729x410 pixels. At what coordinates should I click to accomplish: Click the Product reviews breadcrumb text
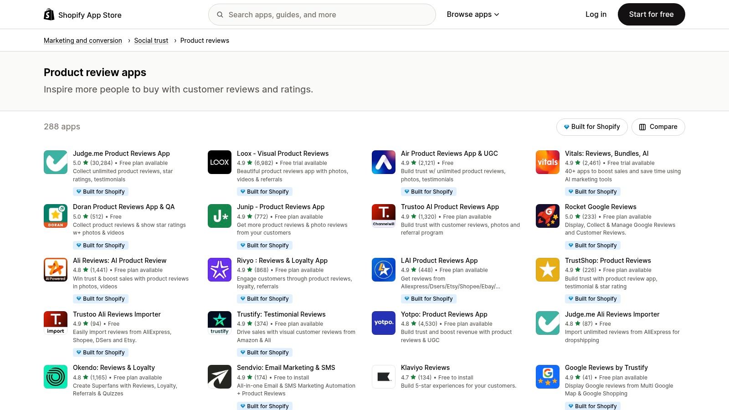pyautogui.click(x=205, y=41)
